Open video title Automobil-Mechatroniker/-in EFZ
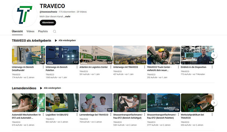The width and height of the screenshot is (227, 132). click(26, 116)
